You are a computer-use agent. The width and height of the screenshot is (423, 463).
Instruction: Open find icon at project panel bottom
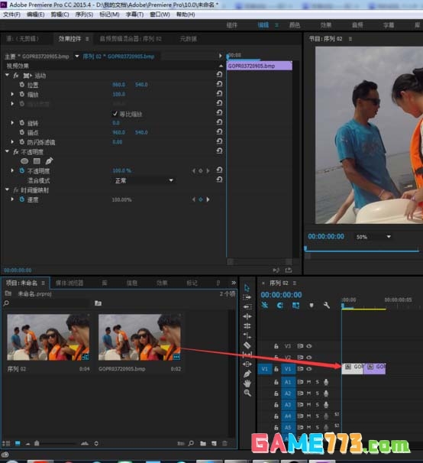[x=191, y=443]
